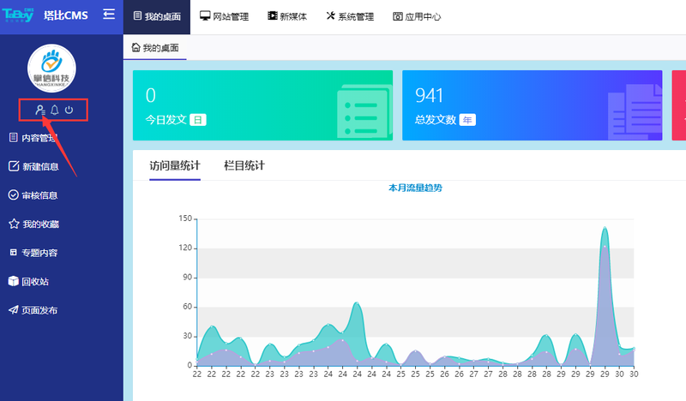This screenshot has width=686, height=401.
Task: Click the peak data point on the chart
Action: [x=605, y=228]
